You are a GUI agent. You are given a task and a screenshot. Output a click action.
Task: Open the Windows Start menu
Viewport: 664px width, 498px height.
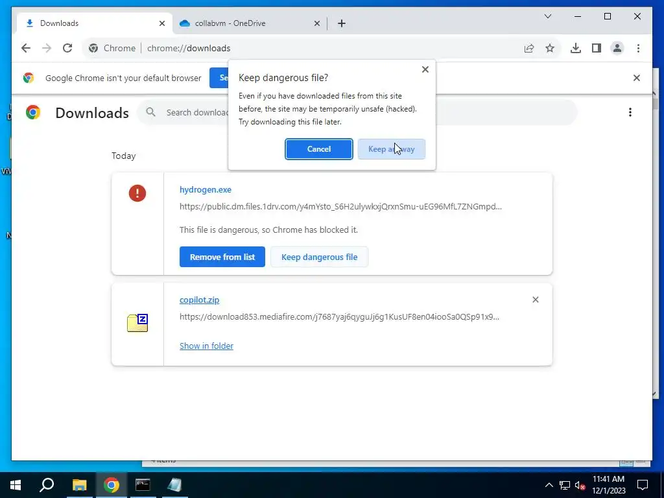coord(16,485)
